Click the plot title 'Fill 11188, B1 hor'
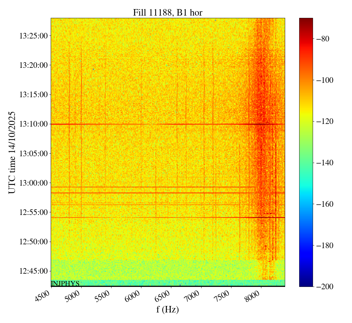 167,13
